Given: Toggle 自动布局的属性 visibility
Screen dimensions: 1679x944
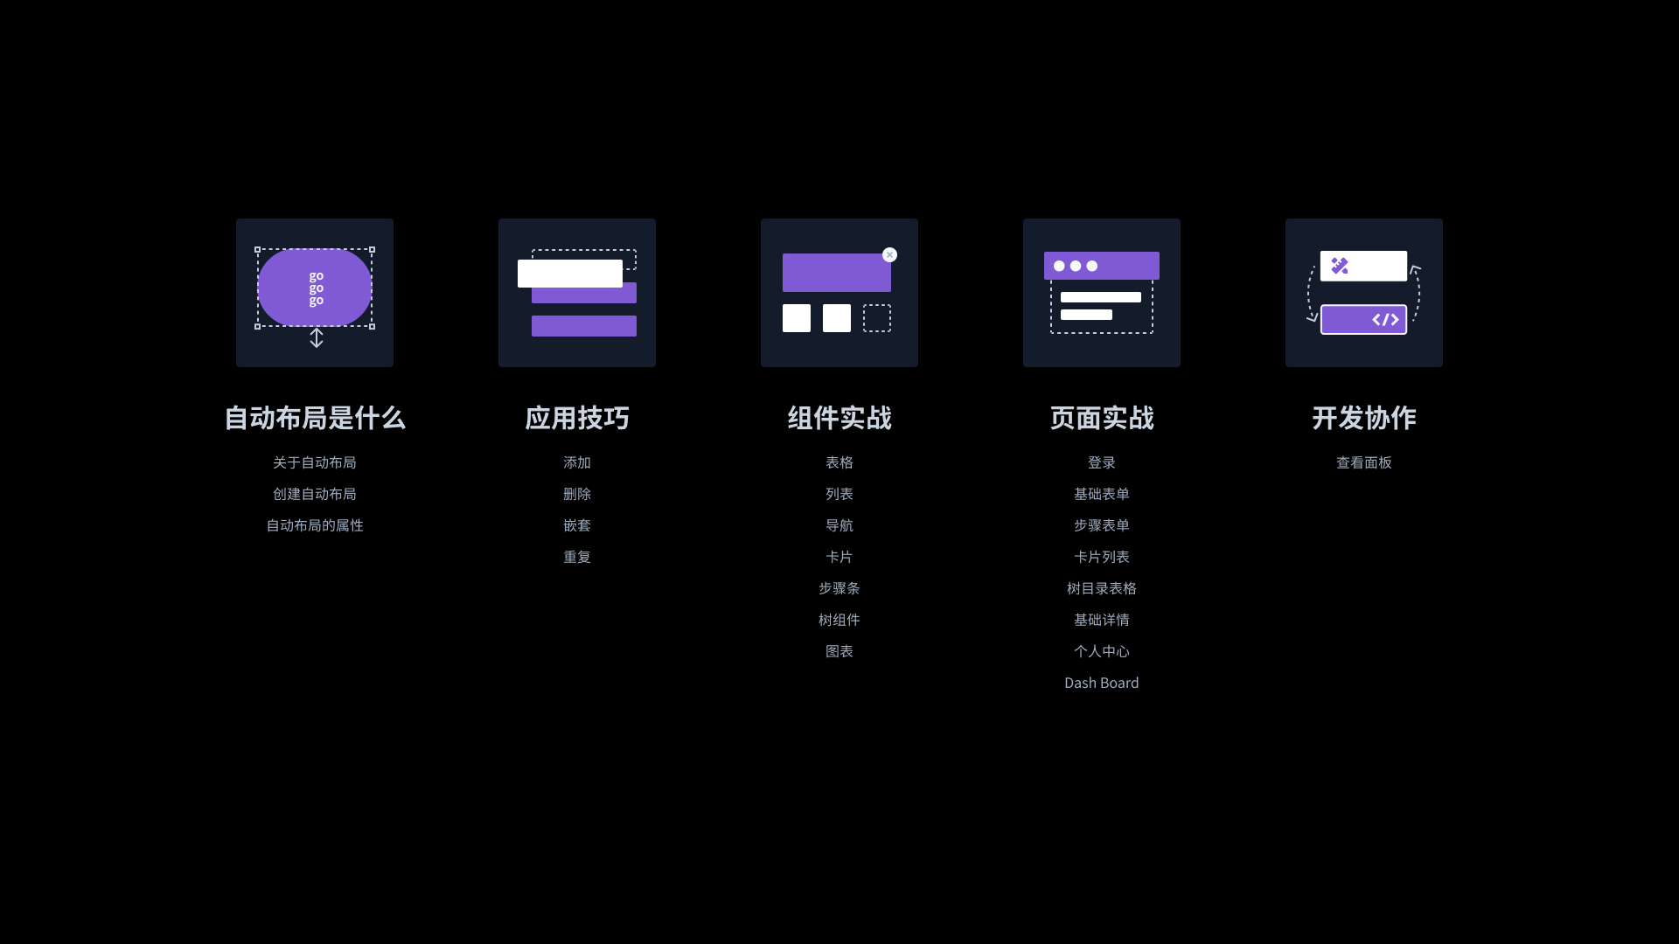Looking at the screenshot, I should tap(315, 524).
